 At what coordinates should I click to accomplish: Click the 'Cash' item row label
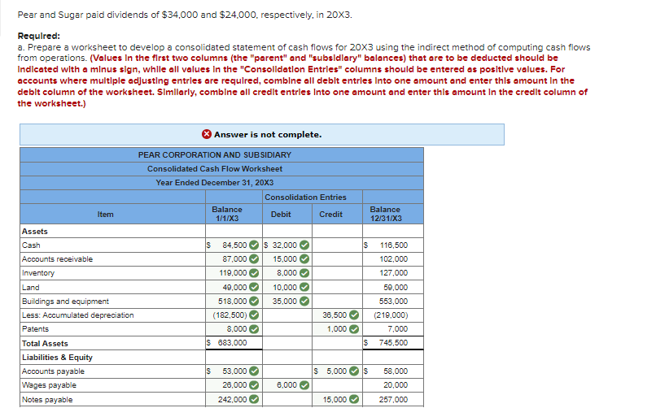[31, 245]
